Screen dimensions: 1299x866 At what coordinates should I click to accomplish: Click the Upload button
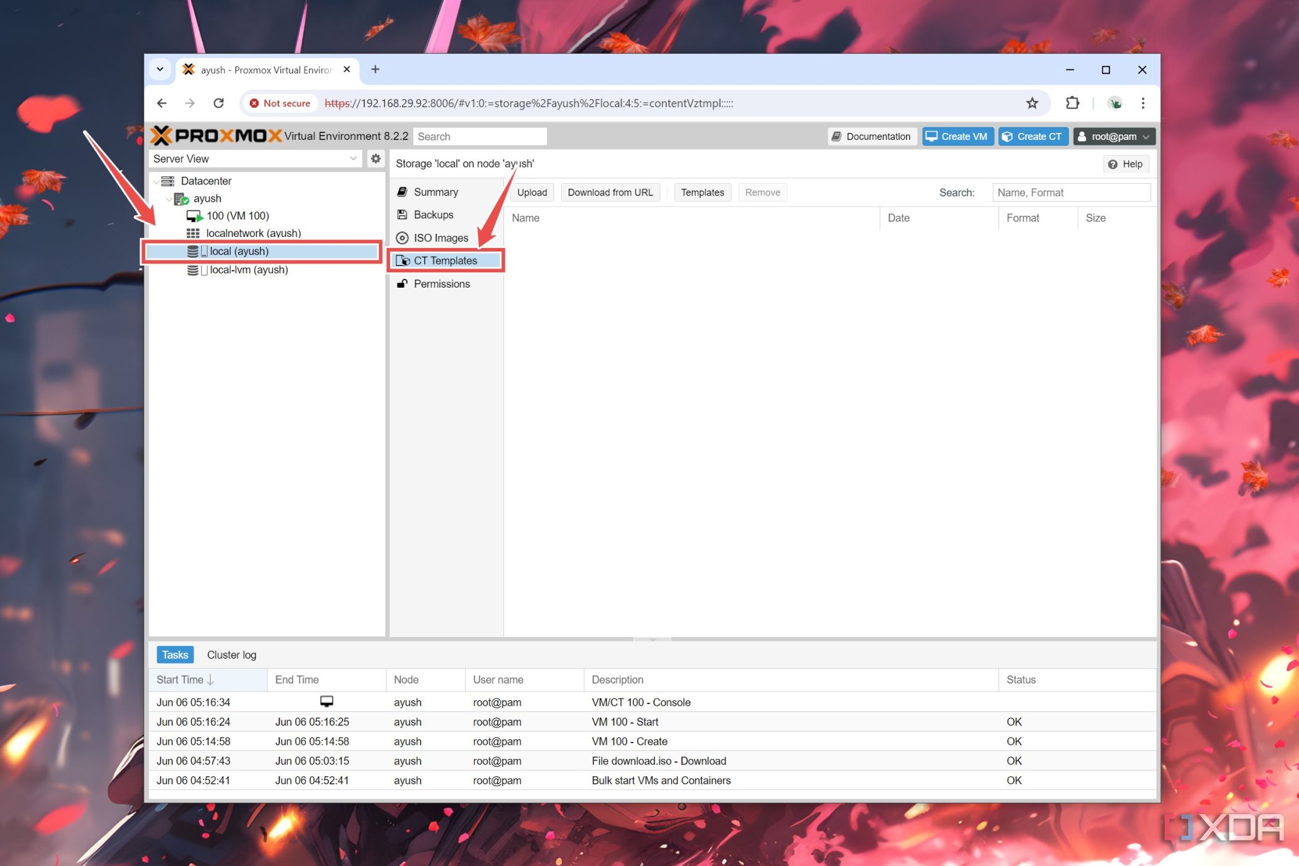[x=531, y=192]
